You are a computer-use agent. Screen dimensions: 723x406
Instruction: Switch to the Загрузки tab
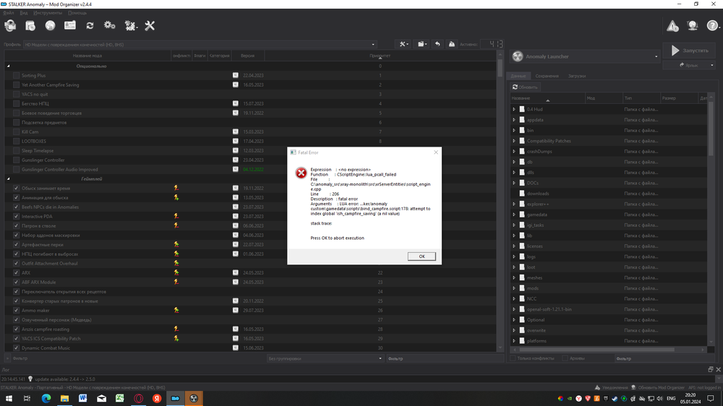pyautogui.click(x=577, y=76)
